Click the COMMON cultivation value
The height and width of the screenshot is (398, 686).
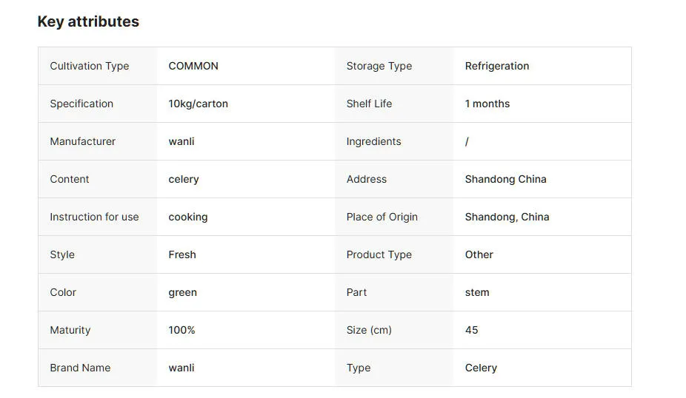[x=193, y=66]
